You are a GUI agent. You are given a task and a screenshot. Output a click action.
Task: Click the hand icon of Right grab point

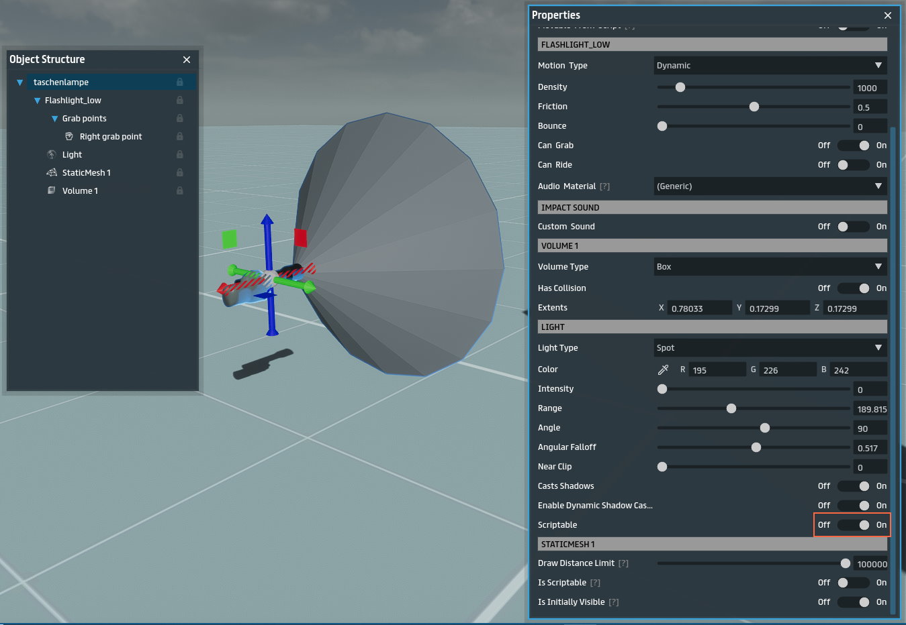click(69, 136)
